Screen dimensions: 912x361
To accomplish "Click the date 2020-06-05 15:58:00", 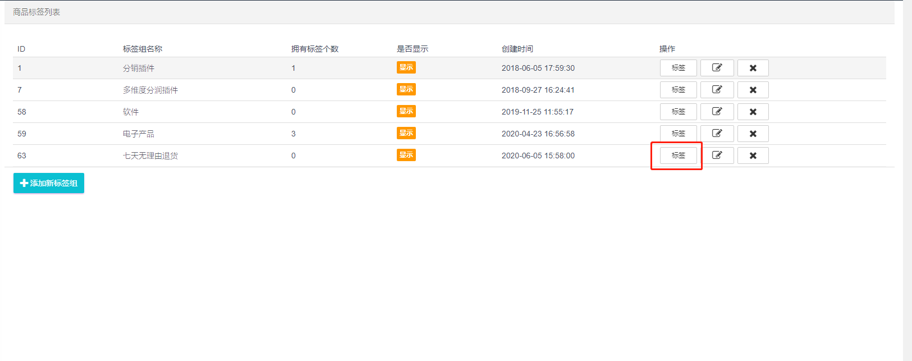I will click(538, 156).
